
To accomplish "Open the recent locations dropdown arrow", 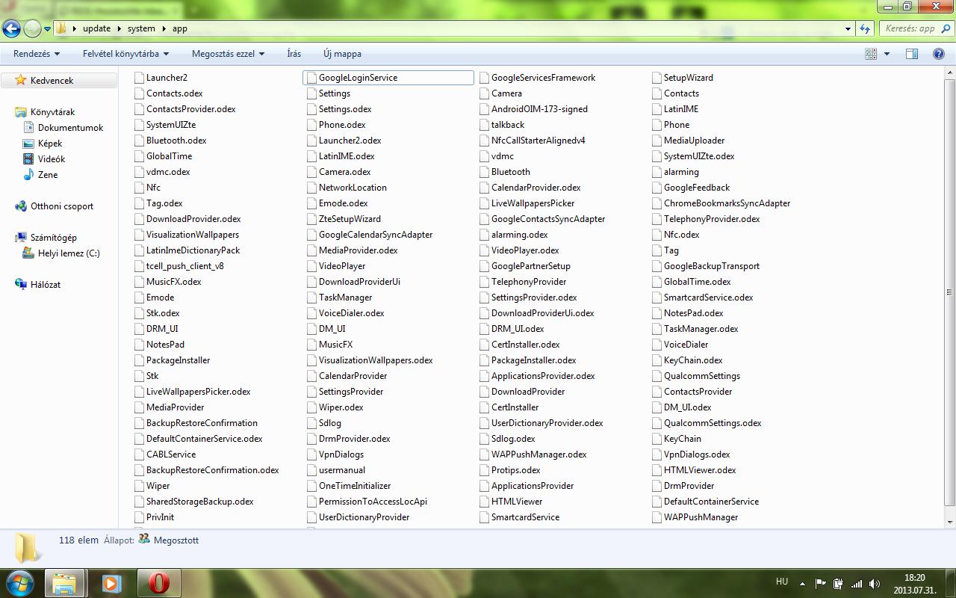I will coord(47,29).
